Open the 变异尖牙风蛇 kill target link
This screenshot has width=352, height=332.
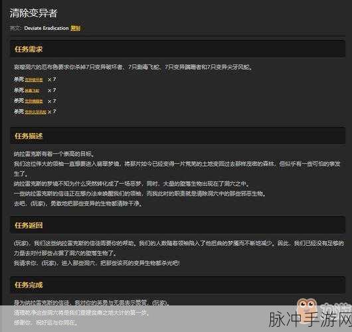(x=35, y=112)
